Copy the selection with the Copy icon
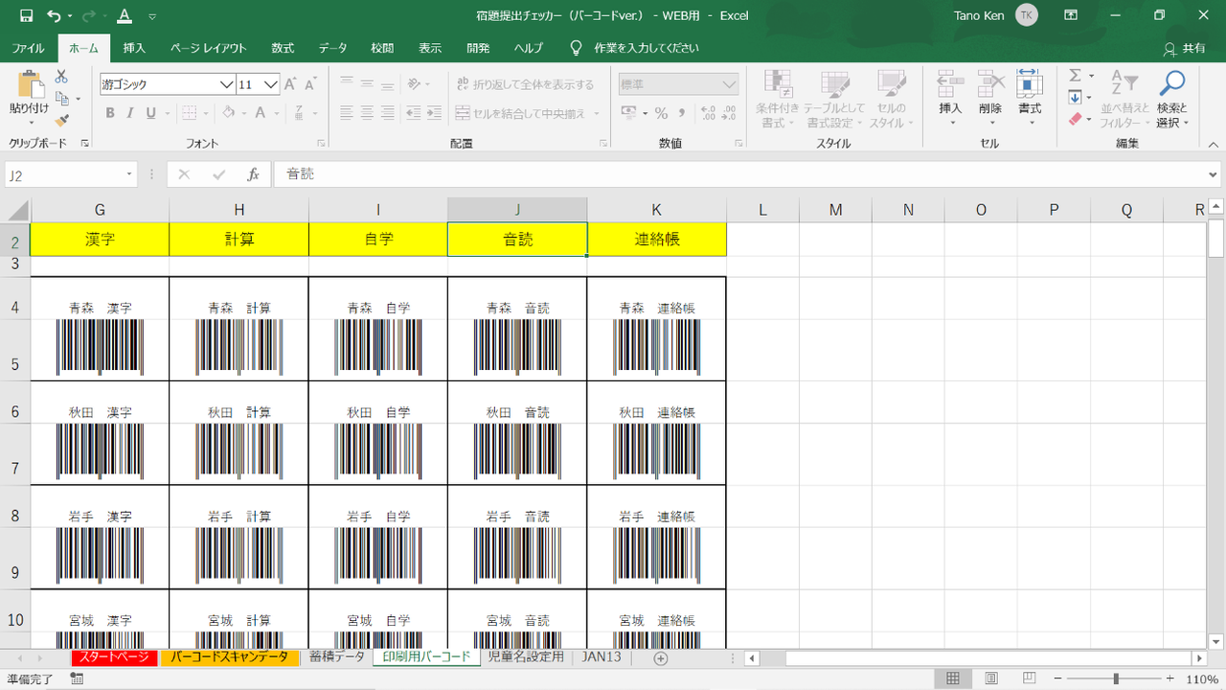Screen dimensions: 1226x690 pyautogui.click(x=62, y=99)
